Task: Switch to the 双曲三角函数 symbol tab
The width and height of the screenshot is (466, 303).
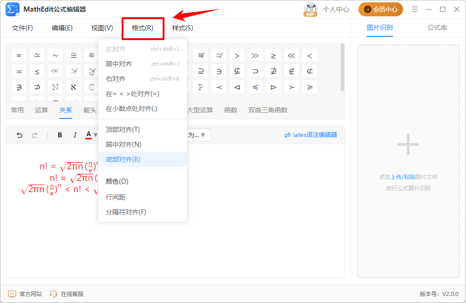Action: tap(268, 110)
